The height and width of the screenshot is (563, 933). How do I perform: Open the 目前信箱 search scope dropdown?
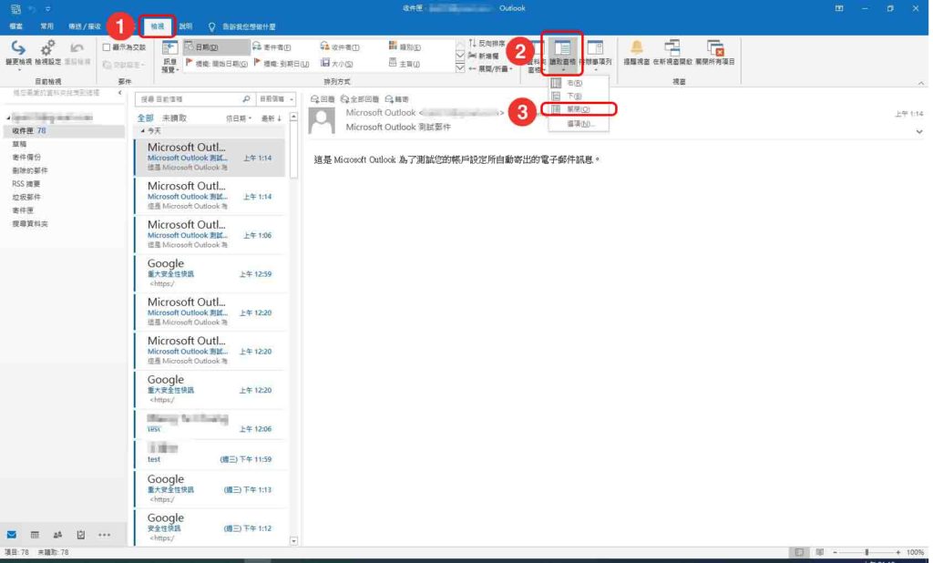pyautogui.click(x=277, y=98)
